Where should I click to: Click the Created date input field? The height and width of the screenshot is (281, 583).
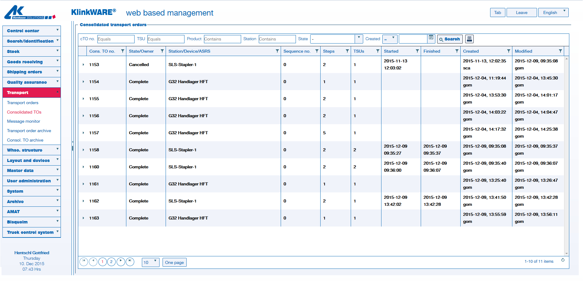tap(413, 39)
